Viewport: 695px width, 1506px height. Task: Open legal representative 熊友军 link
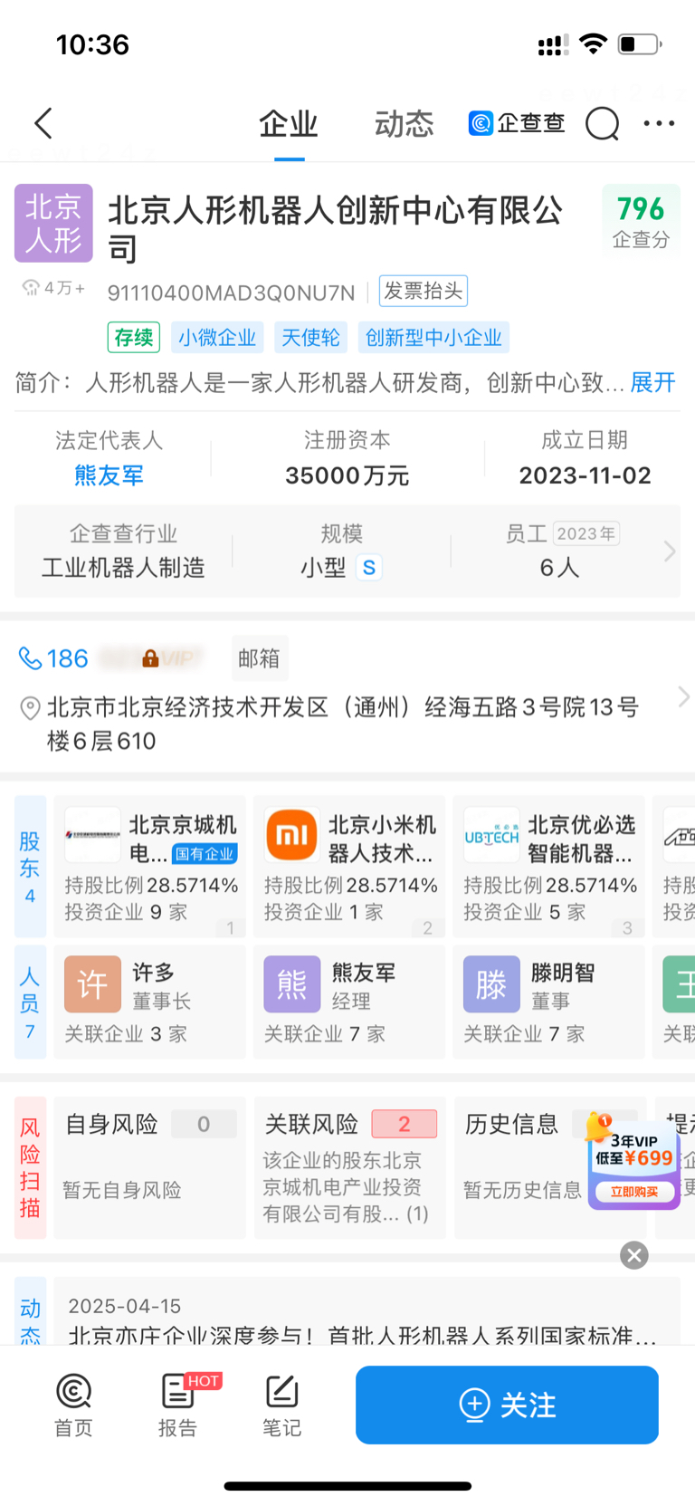[x=109, y=475]
